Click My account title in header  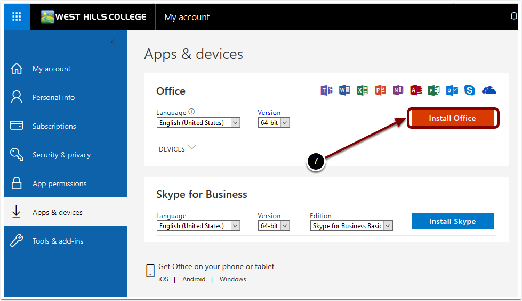(187, 17)
